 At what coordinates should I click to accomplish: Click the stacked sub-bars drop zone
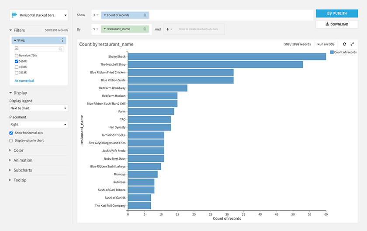pos(194,29)
